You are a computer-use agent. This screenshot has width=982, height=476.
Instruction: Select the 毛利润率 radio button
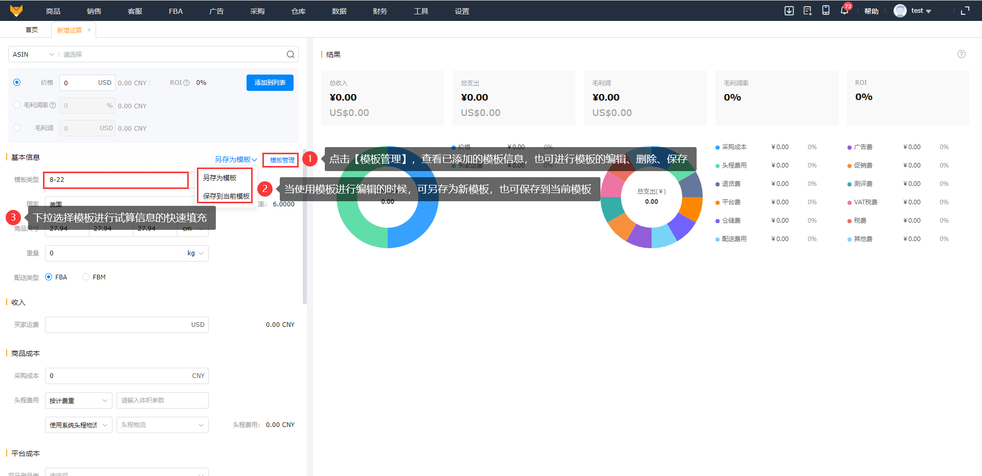coord(17,105)
